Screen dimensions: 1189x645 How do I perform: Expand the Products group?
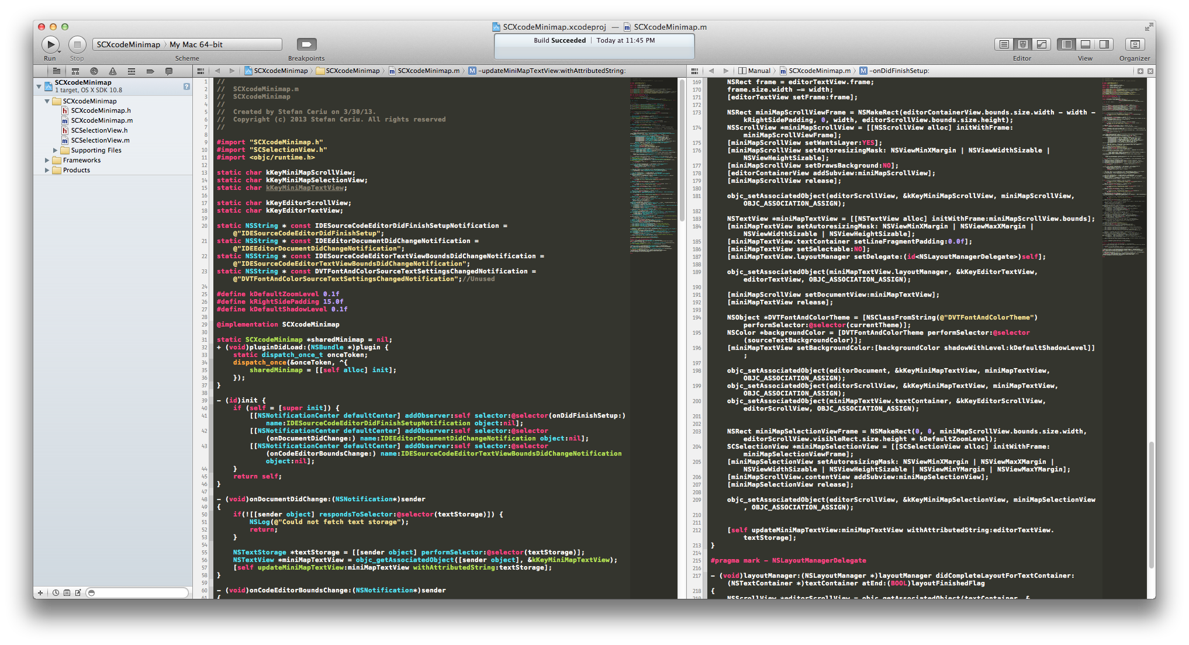pyautogui.click(x=47, y=170)
